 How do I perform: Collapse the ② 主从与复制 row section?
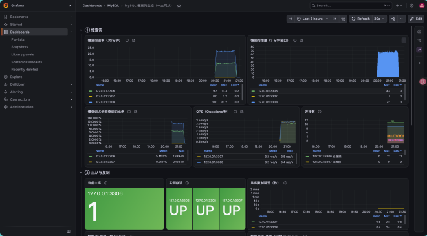81,173
